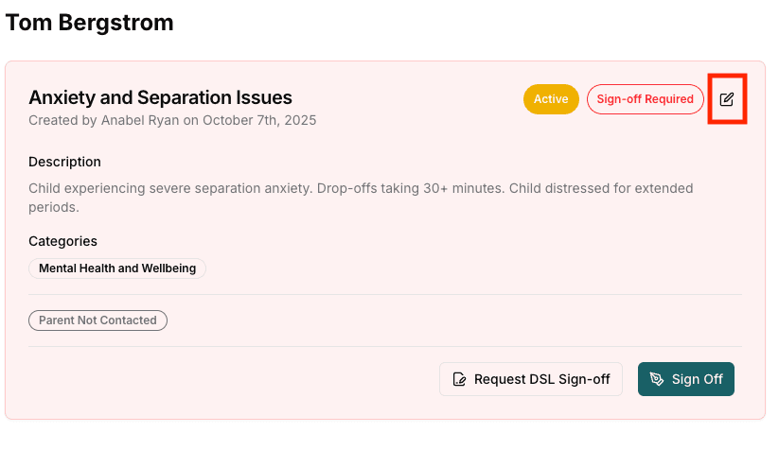Viewport: 779px width, 450px height.
Task: Click the Mental Health and Wellbeing category tag
Action: (x=117, y=268)
